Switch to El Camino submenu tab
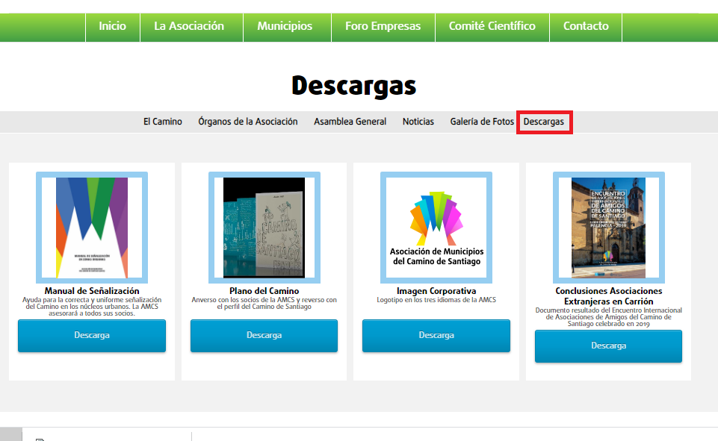Screen dimensions: 718x441 (x=163, y=122)
